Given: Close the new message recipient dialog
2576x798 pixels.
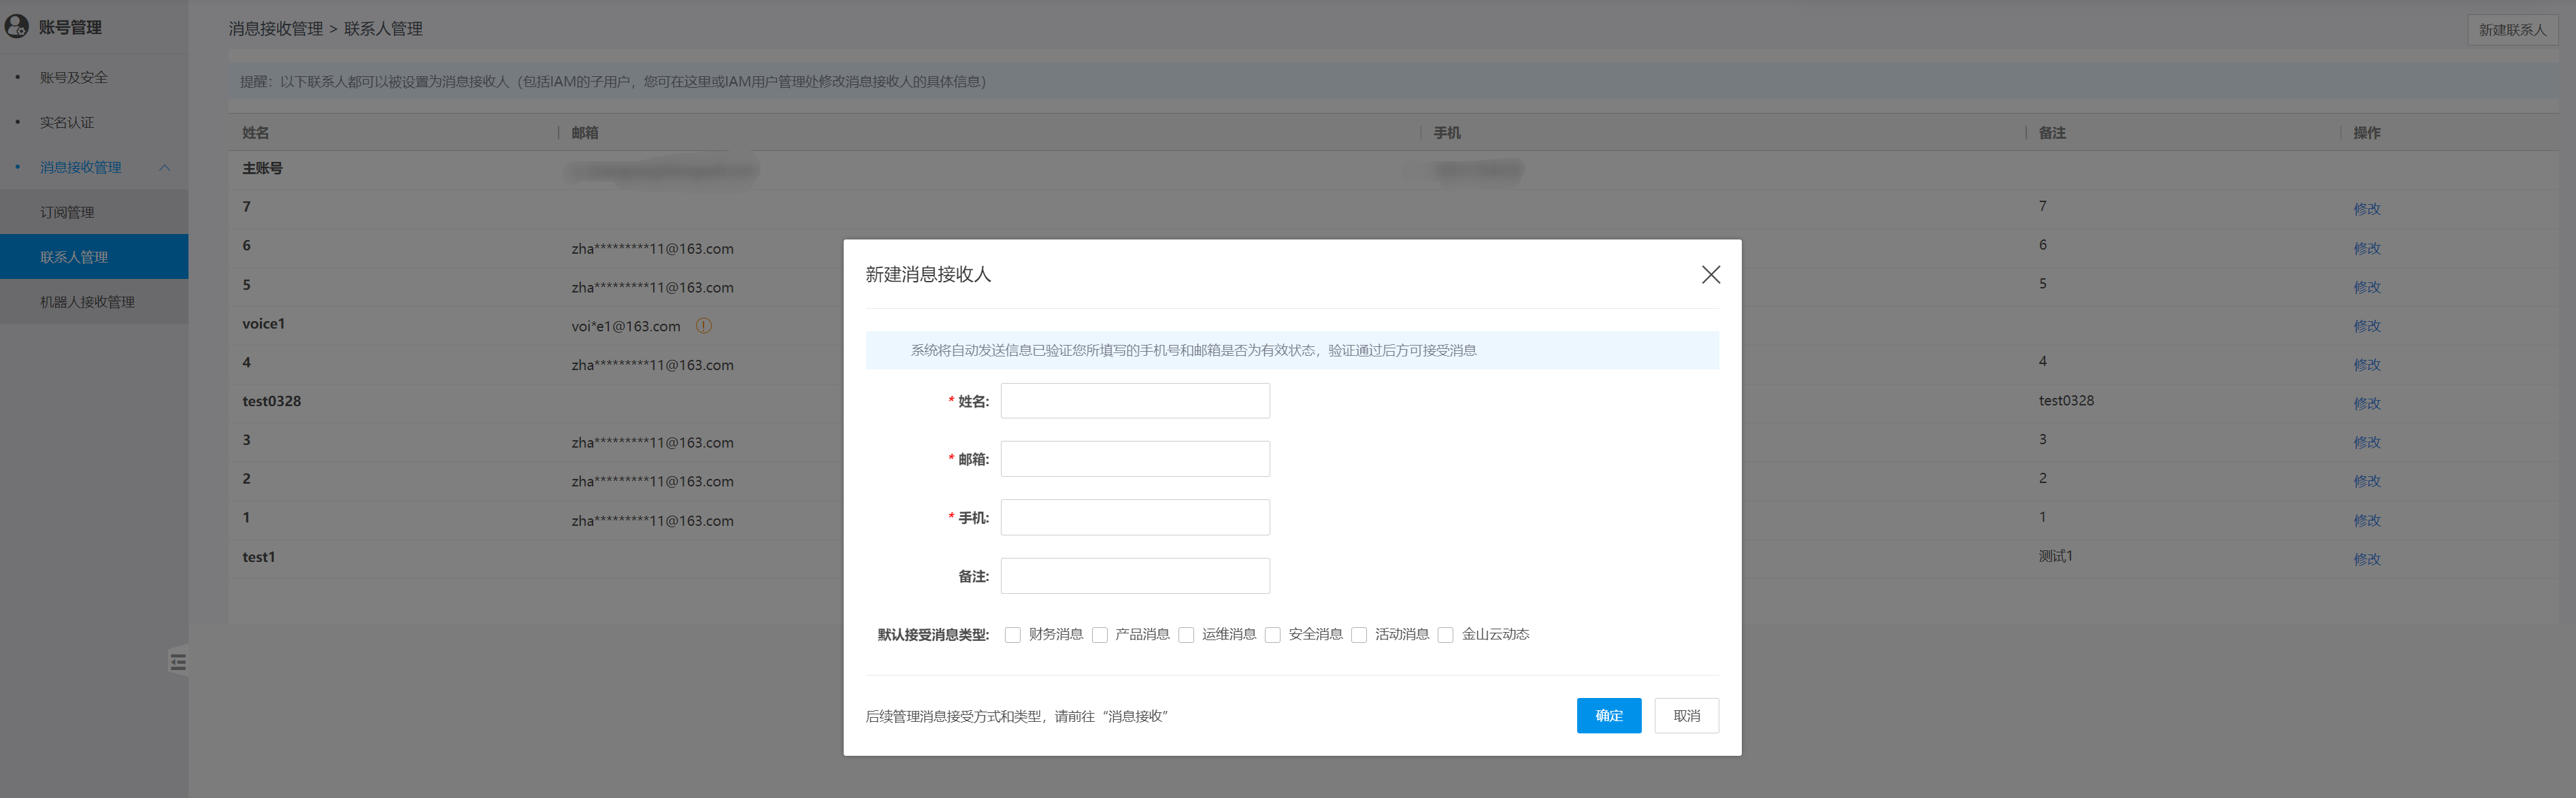Looking at the screenshot, I should pyautogui.click(x=1710, y=275).
